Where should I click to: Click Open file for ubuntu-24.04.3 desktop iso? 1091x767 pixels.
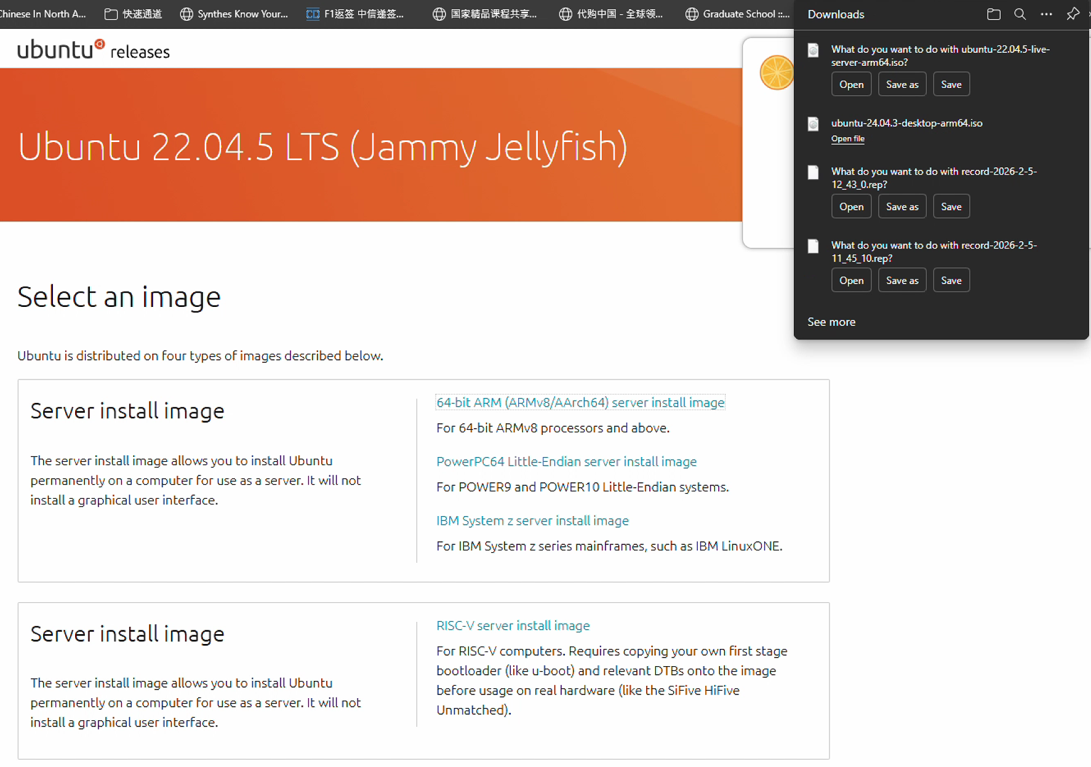coord(847,139)
